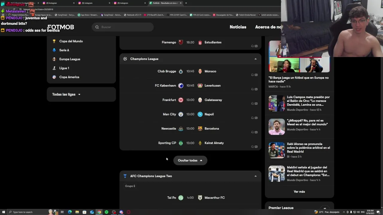Viewport: 383px width, 215px height.
Task: Click the Club Brugge crest
Action: tap(181, 71)
